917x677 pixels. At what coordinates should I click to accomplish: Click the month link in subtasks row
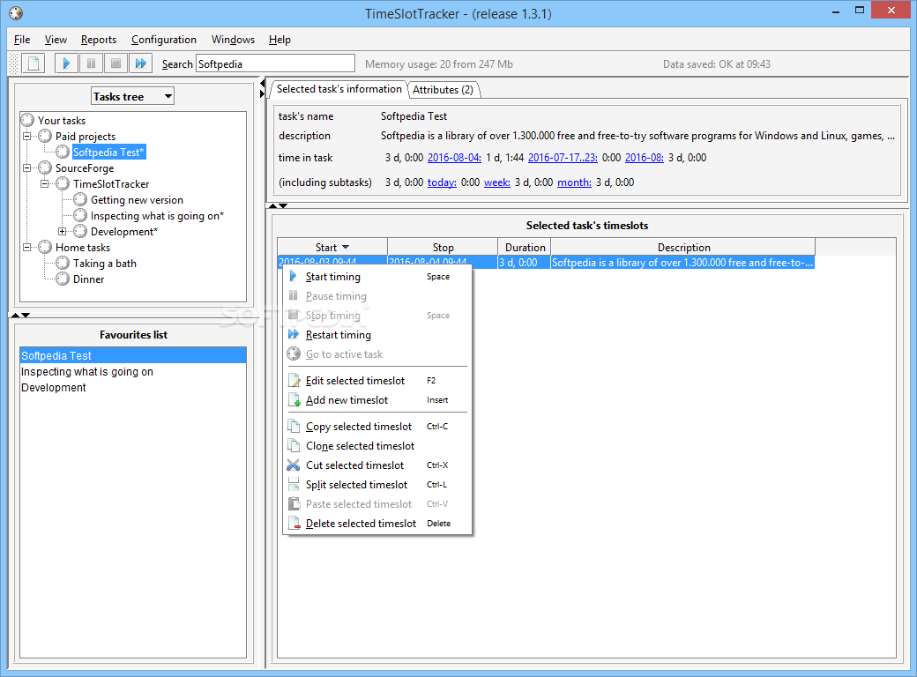(574, 182)
